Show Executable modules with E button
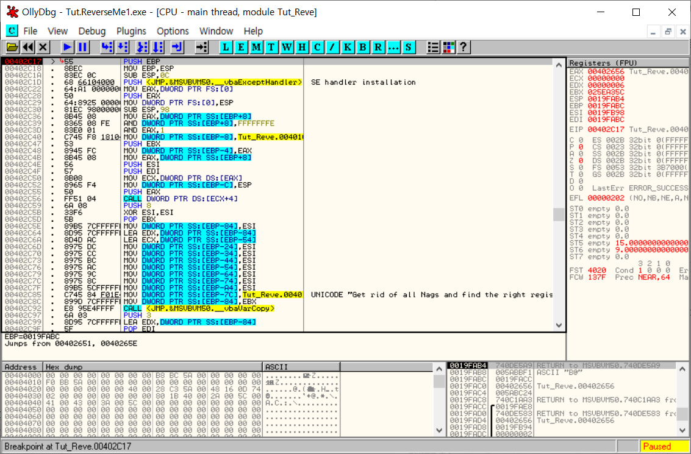Viewport: 691px width, 454px height. (x=241, y=47)
